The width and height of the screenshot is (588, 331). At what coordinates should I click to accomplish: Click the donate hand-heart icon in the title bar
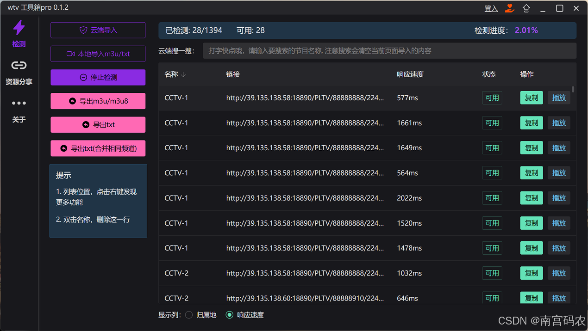point(510,8)
